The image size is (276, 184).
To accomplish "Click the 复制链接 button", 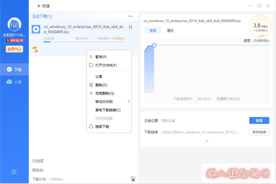I will coord(259,132).
